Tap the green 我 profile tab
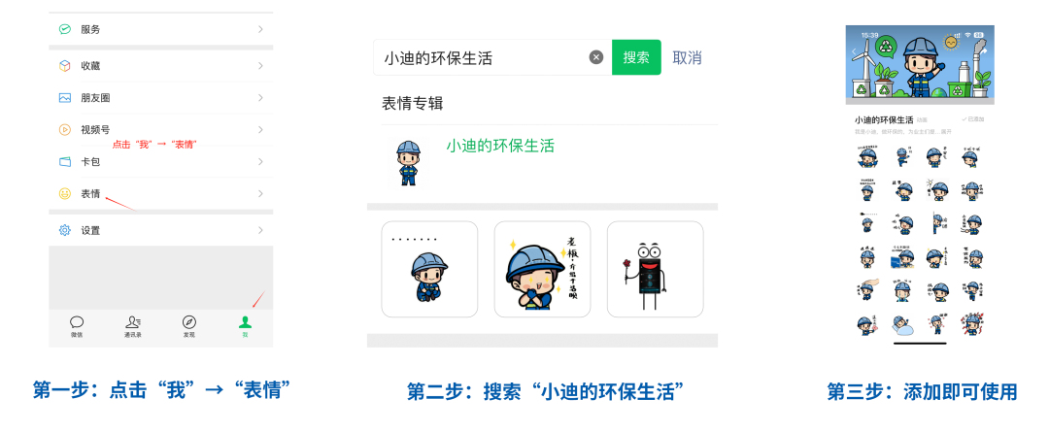The image size is (1049, 432). point(246,327)
